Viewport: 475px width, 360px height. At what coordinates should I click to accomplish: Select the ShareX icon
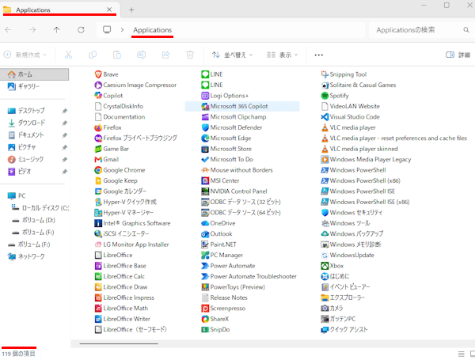click(x=205, y=319)
